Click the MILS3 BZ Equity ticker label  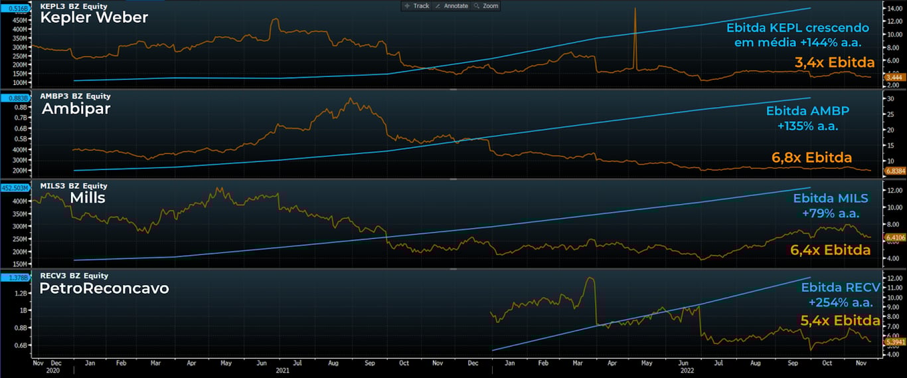[73, 186]
